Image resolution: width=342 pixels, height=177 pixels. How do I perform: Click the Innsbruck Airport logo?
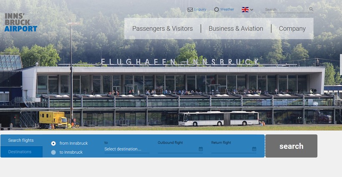point(21,22)
